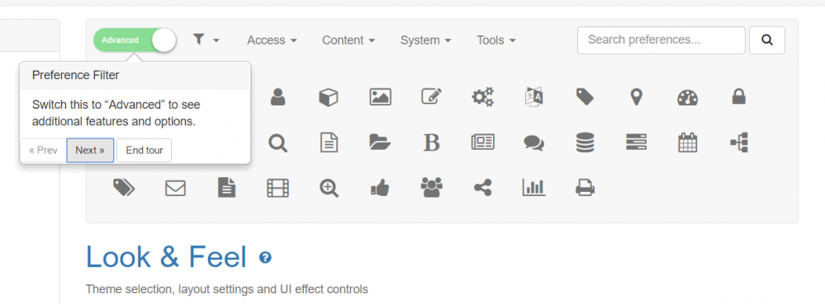Image resolution: width=825 pixels, height=304 pixels.
Task: Open the user preferences icon
Action: (x=277, y=97)
